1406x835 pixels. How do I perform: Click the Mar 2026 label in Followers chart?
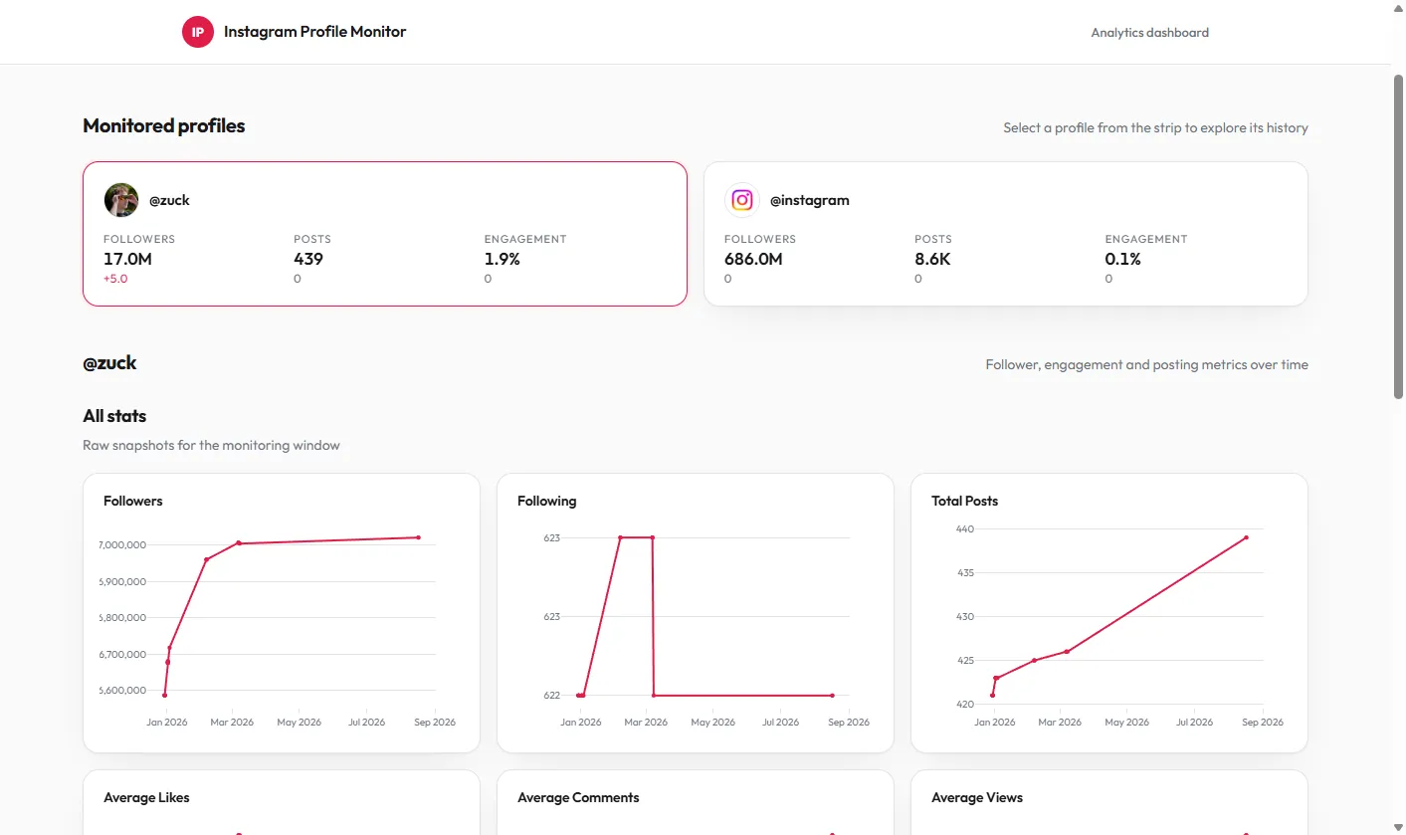tap(232, 723)
